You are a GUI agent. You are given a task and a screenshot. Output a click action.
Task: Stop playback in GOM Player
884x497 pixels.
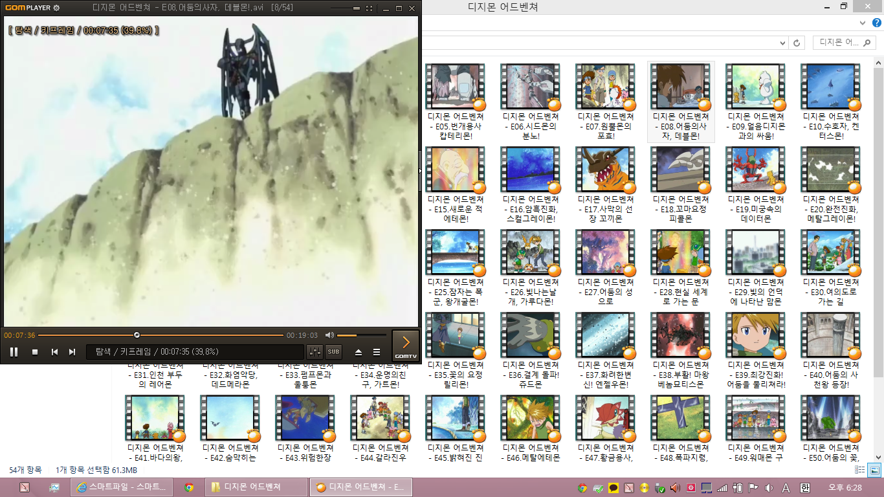35,352
